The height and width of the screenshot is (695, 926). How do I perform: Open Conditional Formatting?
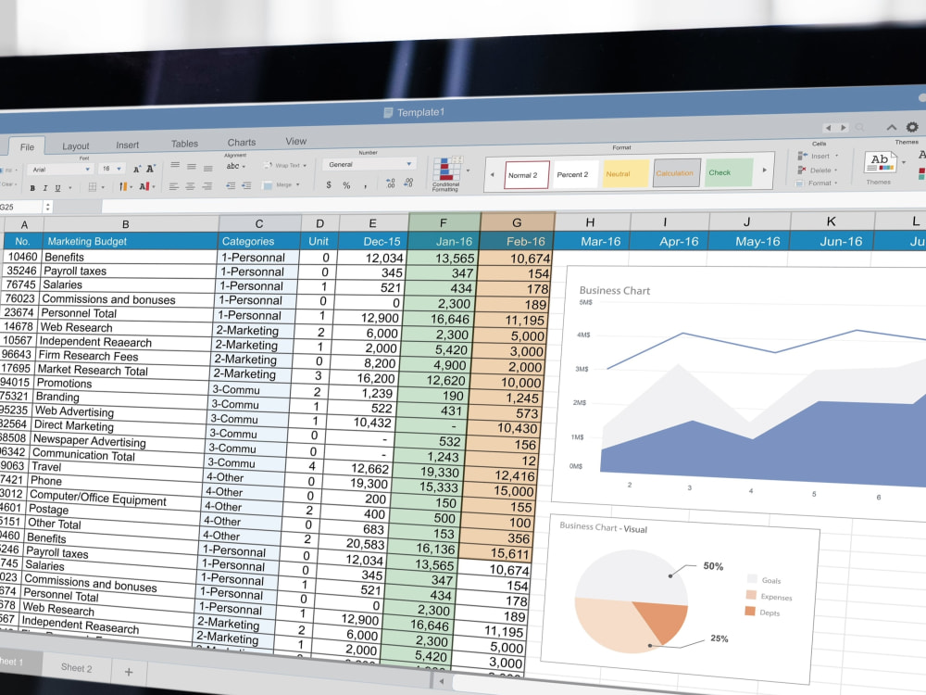[447, 174]
